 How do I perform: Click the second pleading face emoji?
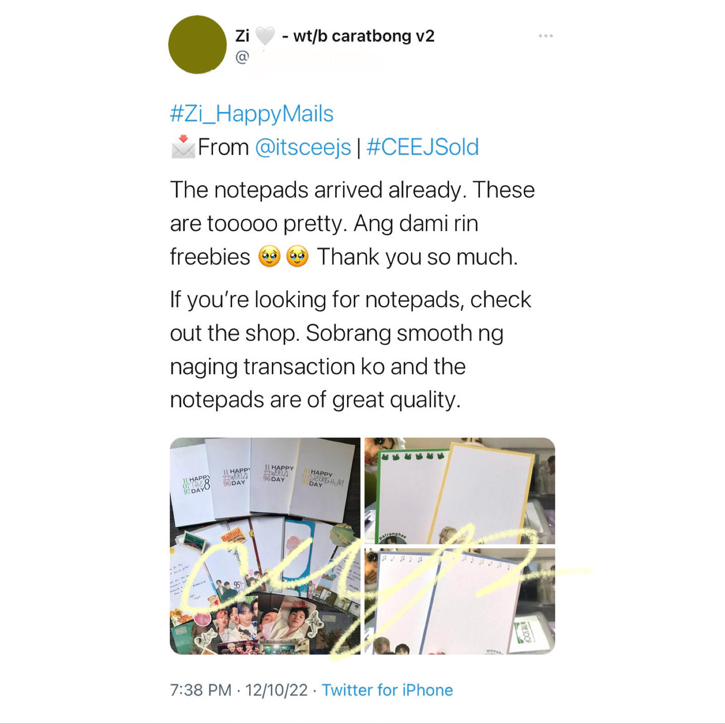[298, 256]
